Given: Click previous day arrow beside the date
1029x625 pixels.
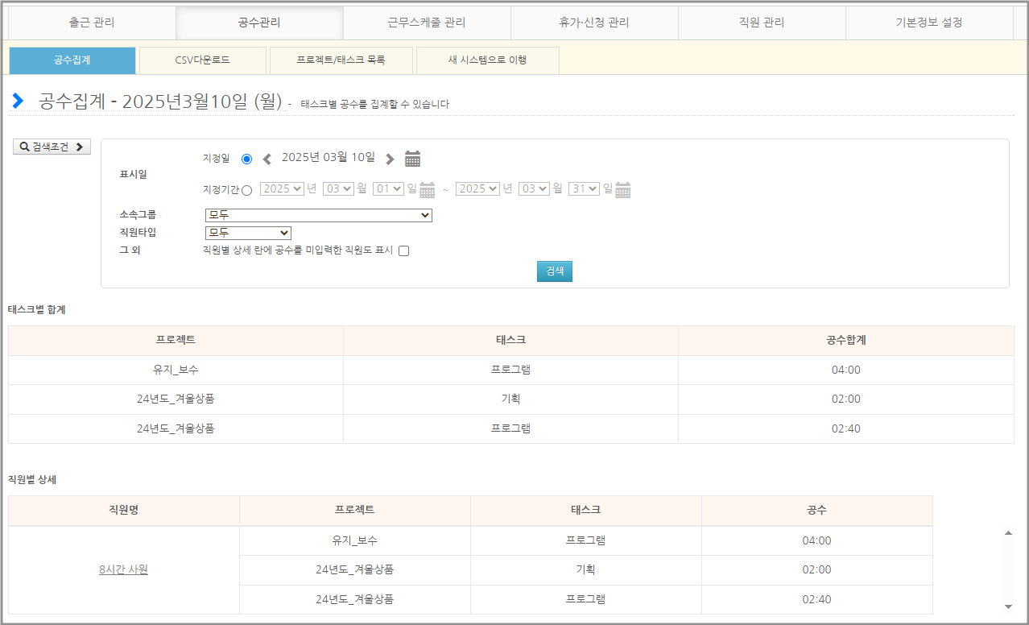Looking at the screenshot, I should click(x=267, y=159).
